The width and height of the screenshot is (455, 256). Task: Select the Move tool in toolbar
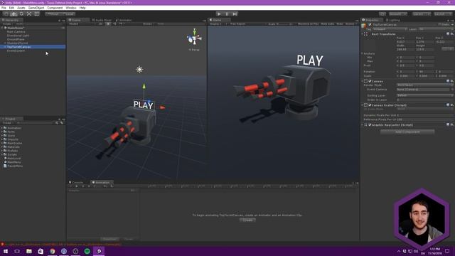(x=14, y=14)
